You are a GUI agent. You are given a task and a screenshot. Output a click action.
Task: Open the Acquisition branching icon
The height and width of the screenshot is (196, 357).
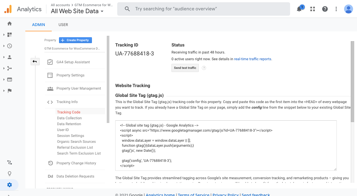(x=10, y=68)
